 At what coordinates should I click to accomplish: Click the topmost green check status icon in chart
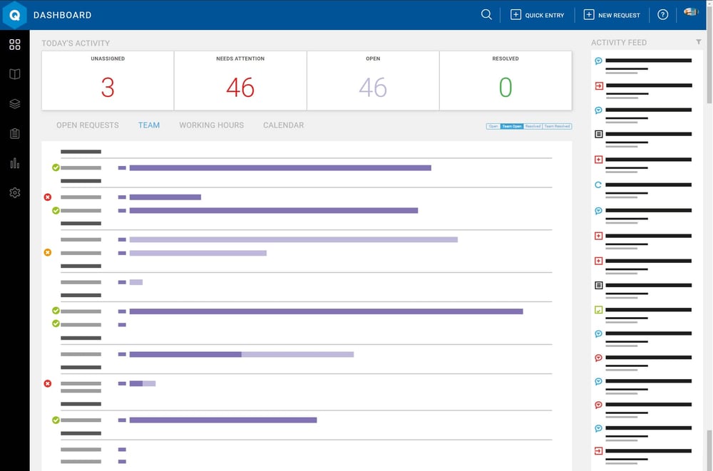(x=56, y=167)
